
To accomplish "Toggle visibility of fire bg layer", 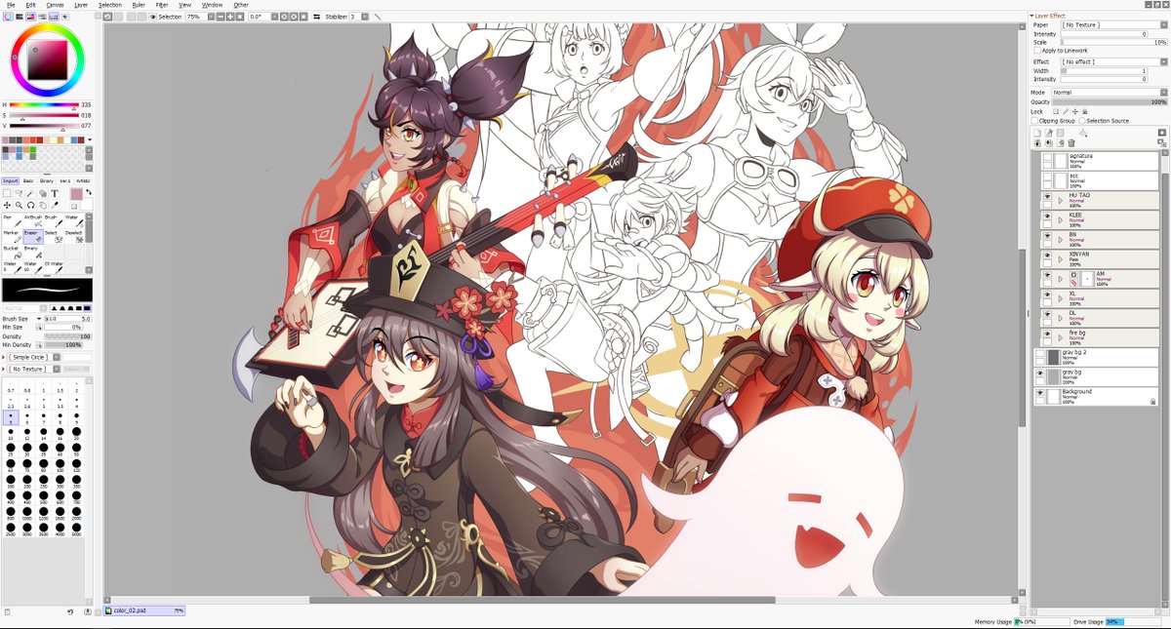I will point(1046,335).
